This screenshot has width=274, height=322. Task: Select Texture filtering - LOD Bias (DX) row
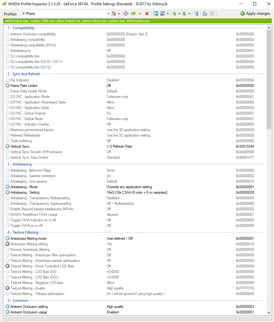(x=135, y=272)
